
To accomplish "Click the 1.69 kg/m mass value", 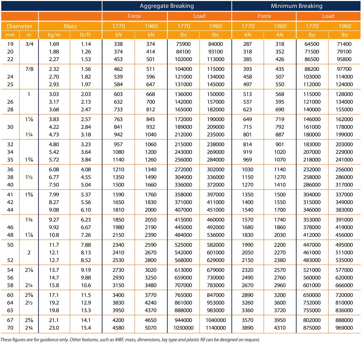I will tap(54, 44).
